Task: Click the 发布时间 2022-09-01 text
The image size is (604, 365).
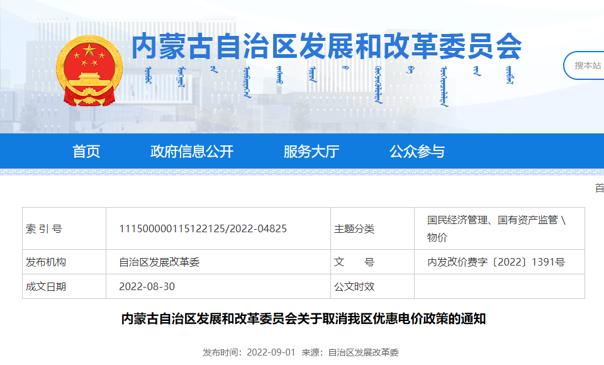Action: [249, 352]
